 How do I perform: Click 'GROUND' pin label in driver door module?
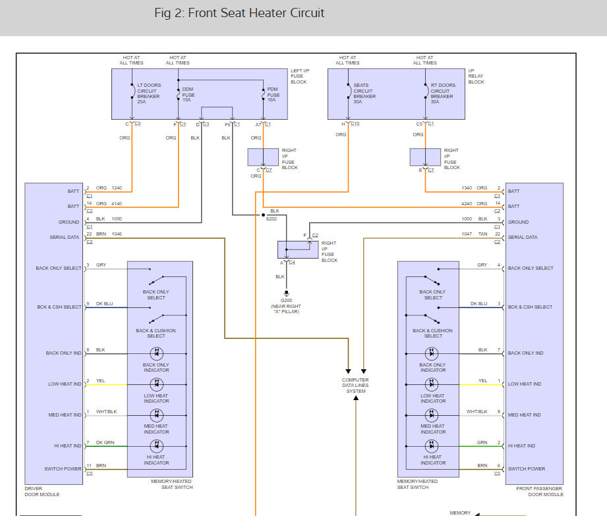(x=69, y=222)
